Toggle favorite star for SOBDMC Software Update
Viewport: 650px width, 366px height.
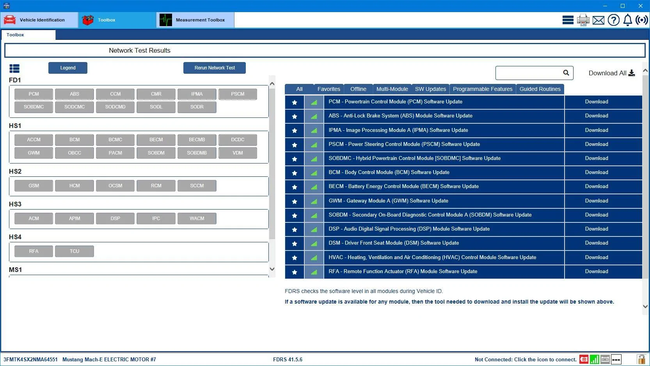(295, 159)
